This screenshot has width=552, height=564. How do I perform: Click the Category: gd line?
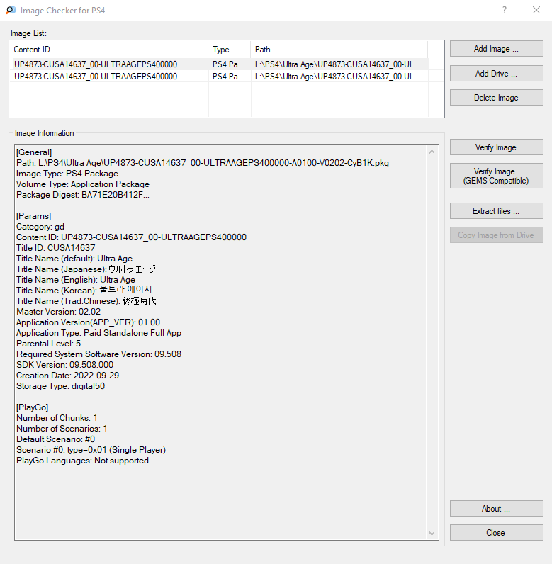click(x=40, y=227)
